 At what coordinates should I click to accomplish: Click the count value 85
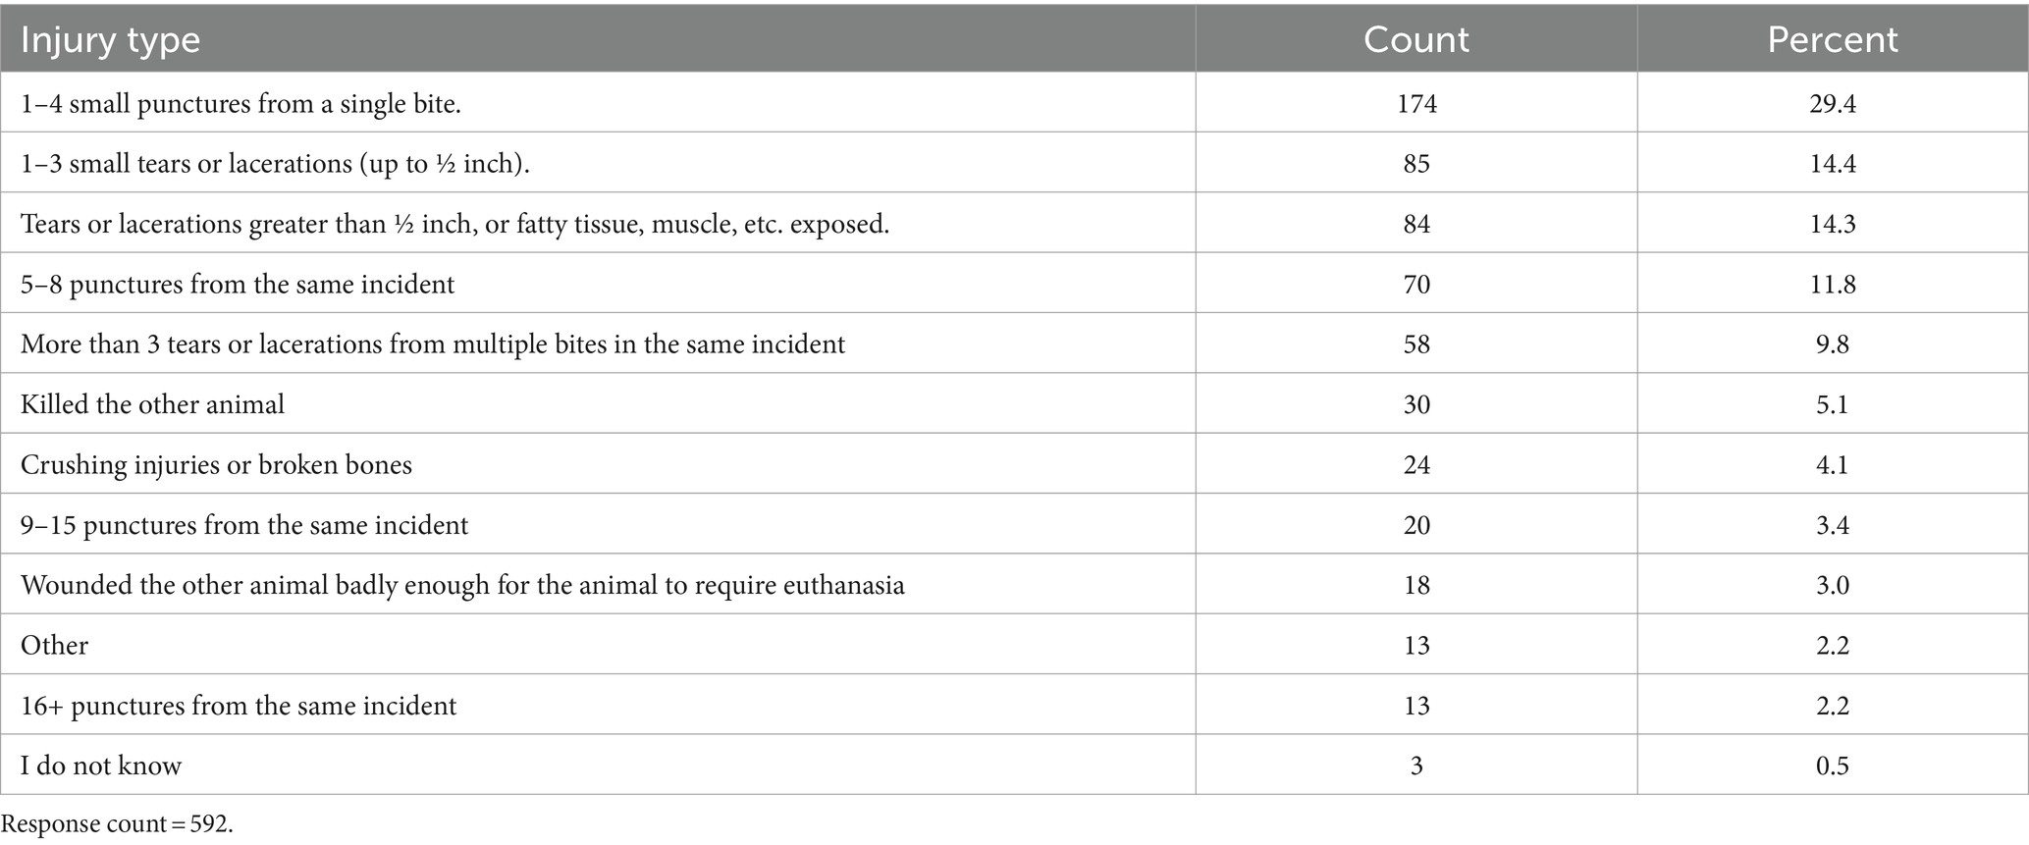[x=1416, y=163]
